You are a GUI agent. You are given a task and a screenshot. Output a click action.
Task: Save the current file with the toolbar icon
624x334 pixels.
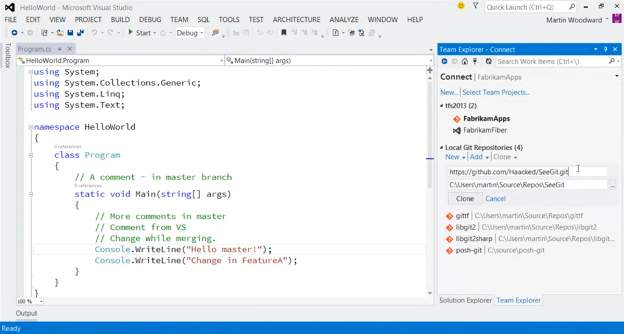70,33
